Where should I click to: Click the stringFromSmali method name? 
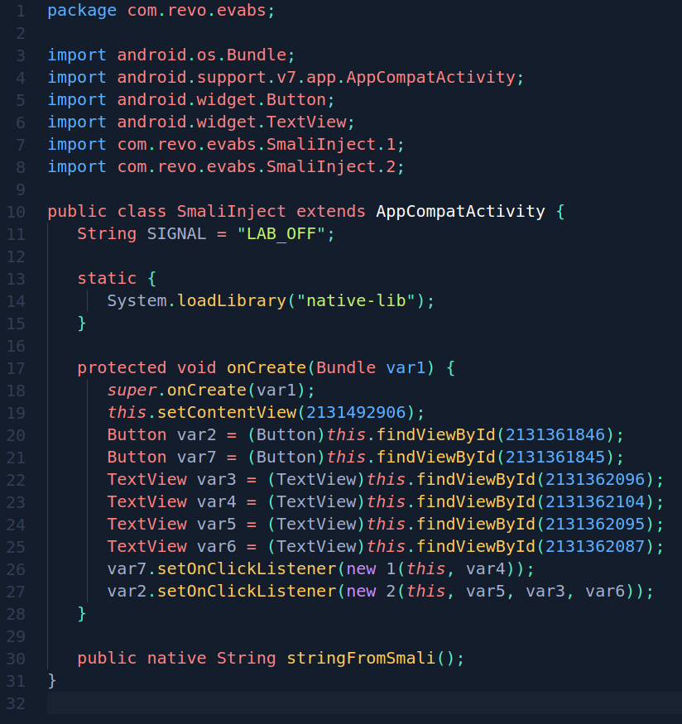tap(361, 658)
